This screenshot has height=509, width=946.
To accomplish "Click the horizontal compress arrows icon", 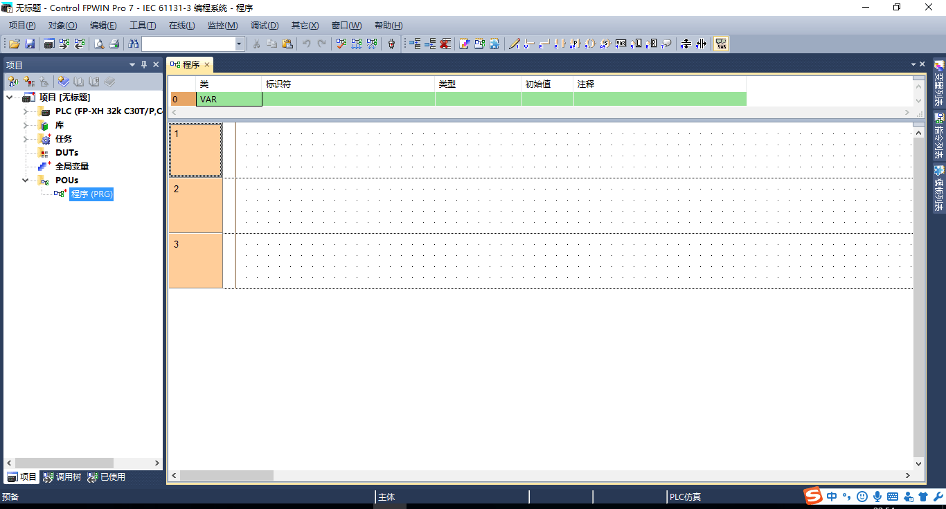I will tap(702, 44).
